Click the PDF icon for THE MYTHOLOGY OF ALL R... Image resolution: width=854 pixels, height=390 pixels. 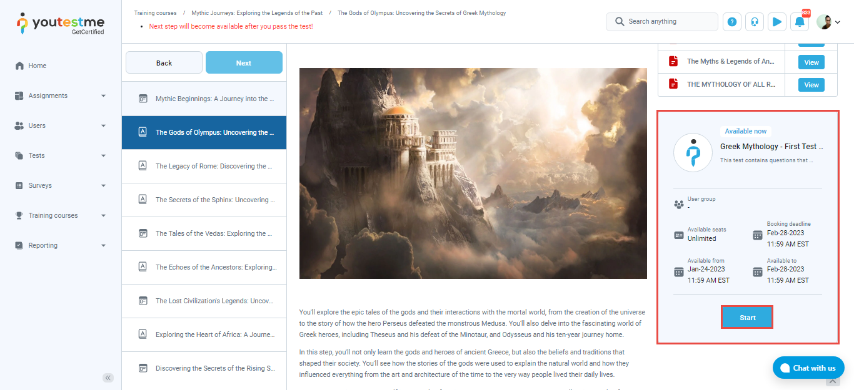[x=673, y=84]
